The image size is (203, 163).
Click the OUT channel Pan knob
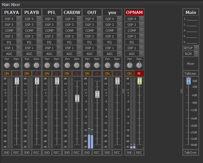[x=88, y=65]
